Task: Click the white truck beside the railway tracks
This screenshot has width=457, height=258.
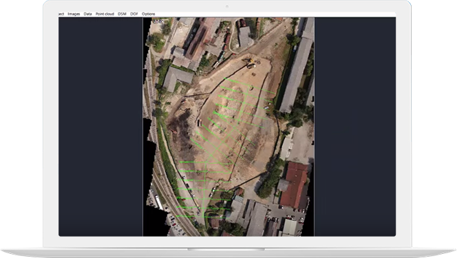Action: coord(159,202)
